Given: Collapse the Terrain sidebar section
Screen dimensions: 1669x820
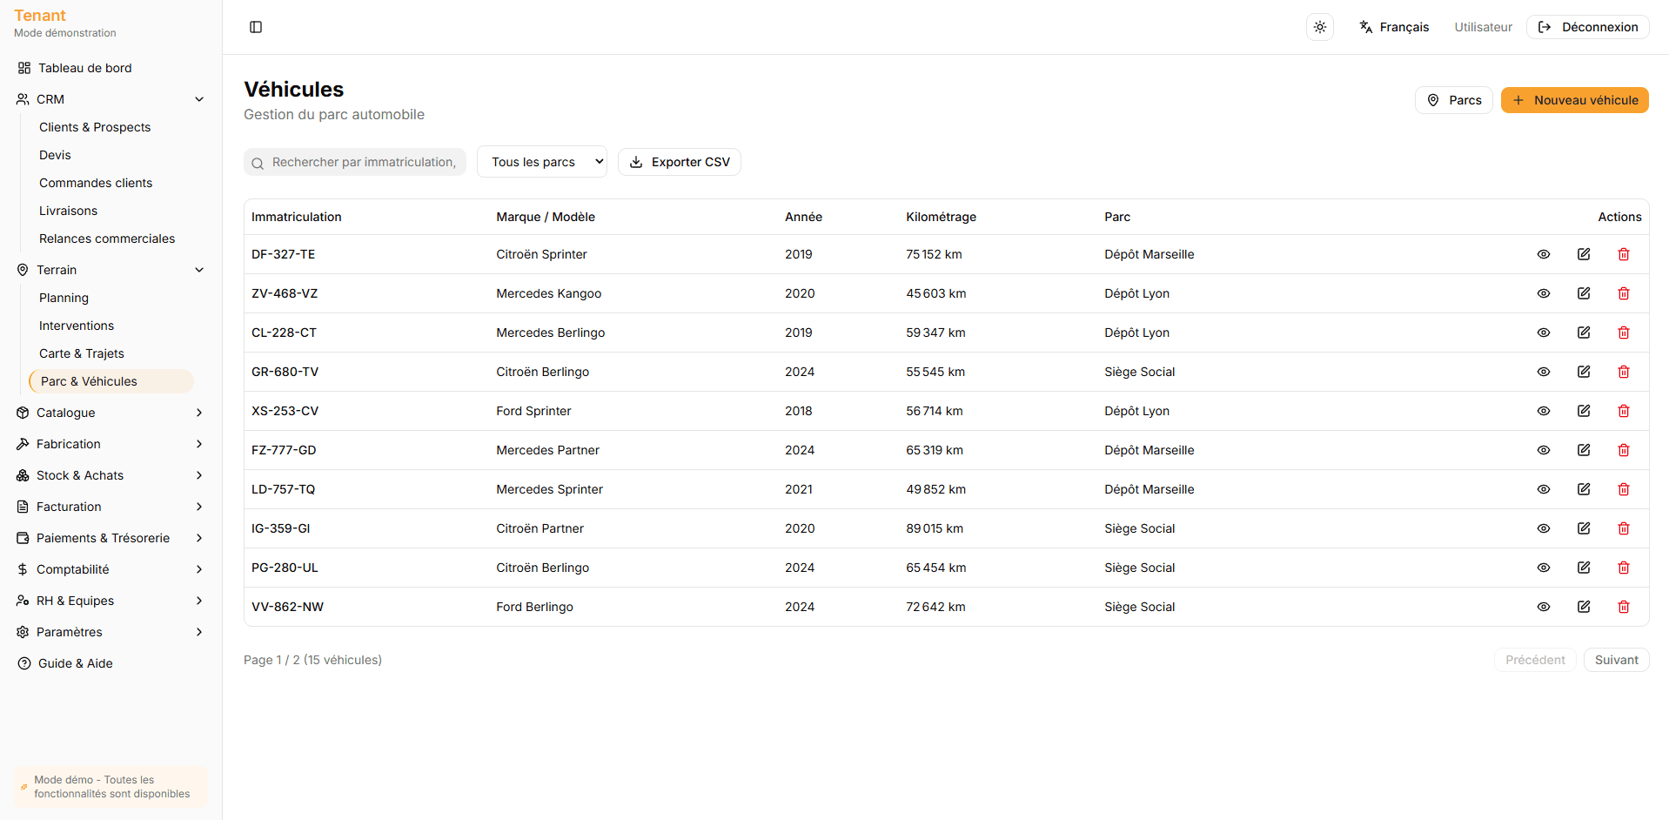Looking at the screenshot, I should [x=111, y=270].
